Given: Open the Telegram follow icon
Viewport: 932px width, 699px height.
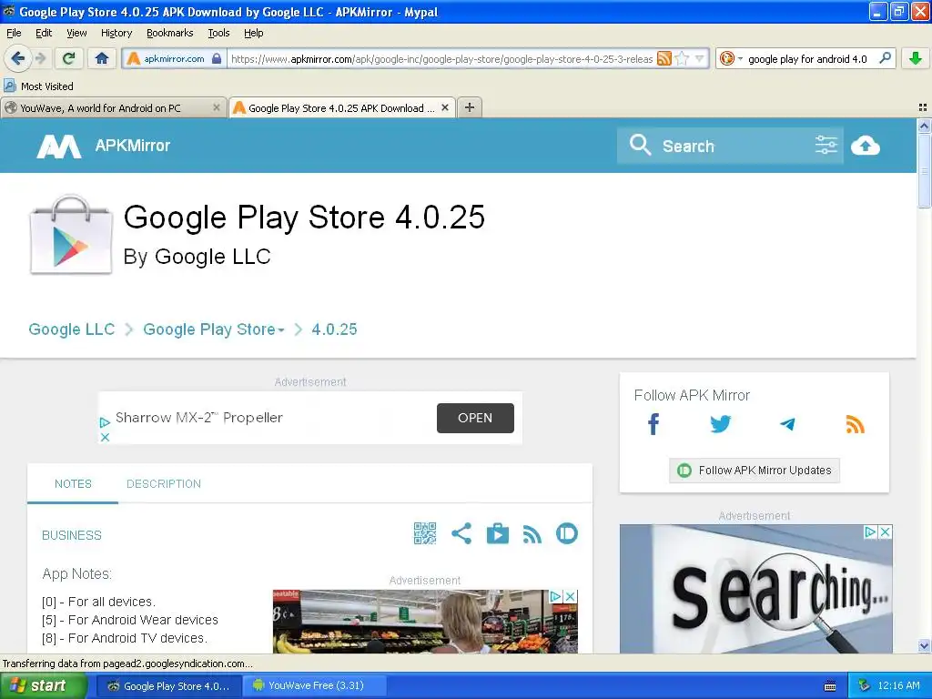Looking at the screenshot, I should click(x=787, y=424).
